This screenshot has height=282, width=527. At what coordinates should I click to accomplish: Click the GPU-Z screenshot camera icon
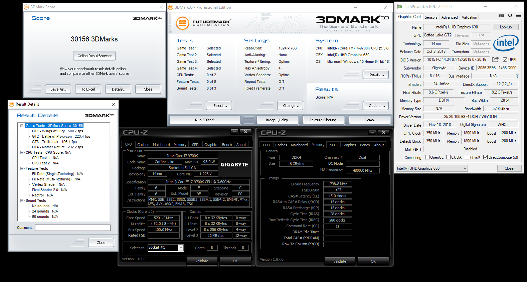click(x=501, y=15)
